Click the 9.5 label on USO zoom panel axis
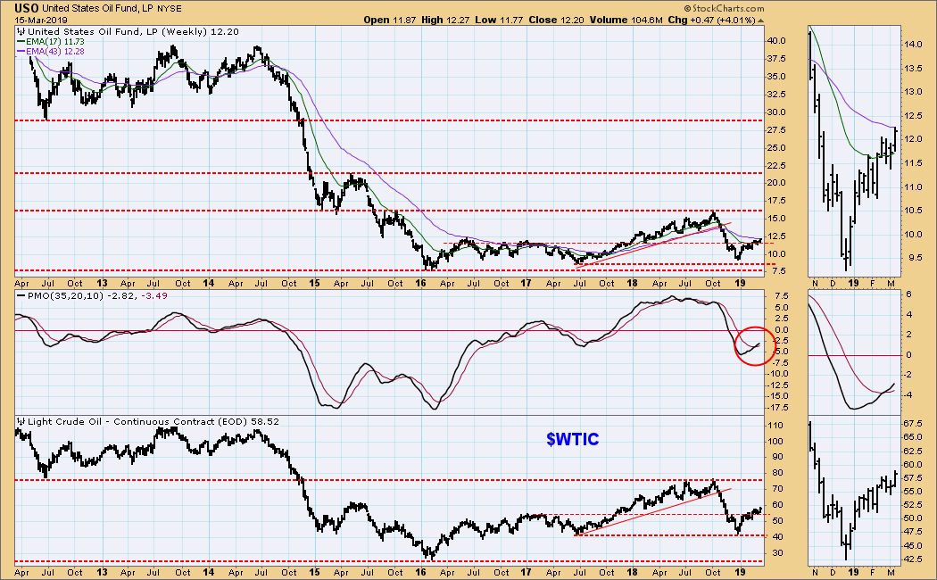Viewport: 937px width, 580px height. coord(915,258)
